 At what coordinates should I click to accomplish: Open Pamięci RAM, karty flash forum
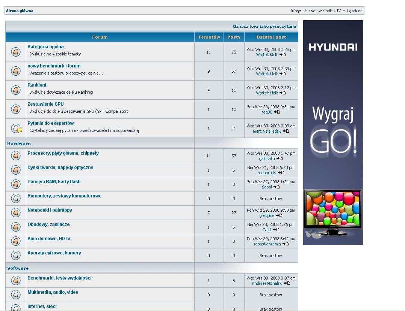(x=54, y=181)
